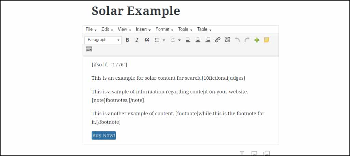Click in the [ifso id="1776"] line
350x156 pixels.
109,65
